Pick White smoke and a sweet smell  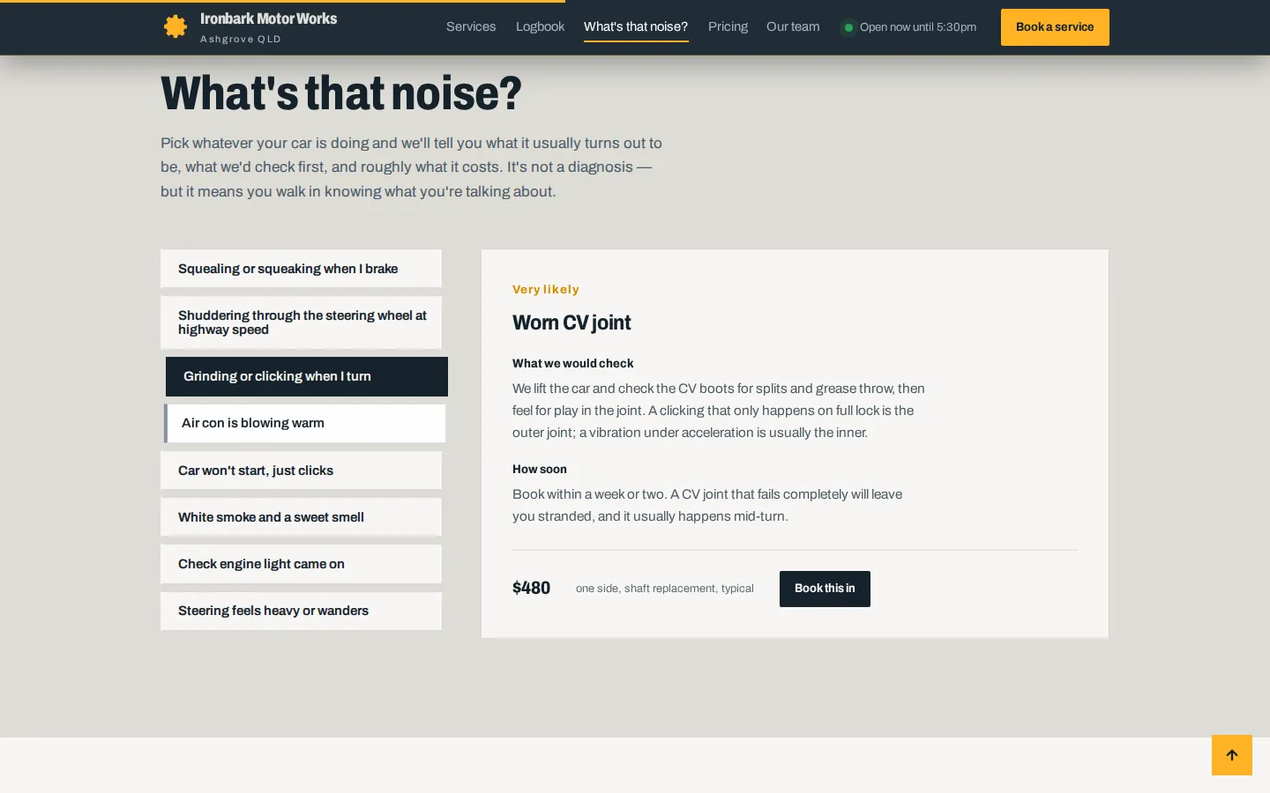click(x=301, y=517)
